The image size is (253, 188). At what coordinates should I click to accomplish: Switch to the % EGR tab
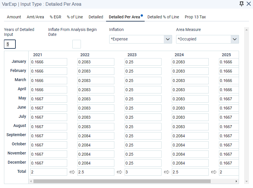point(55,17)
